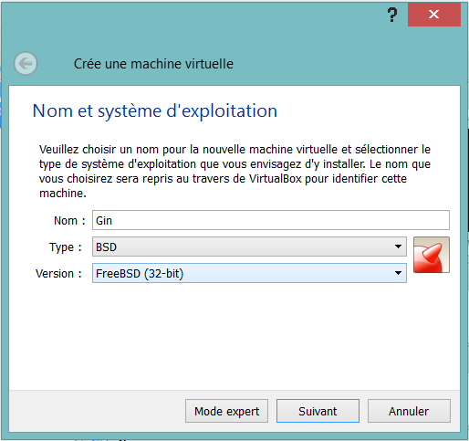Screen dimensions: 469x441
Task: Click the empty white area below Version
Action: [x=234, y=335]
